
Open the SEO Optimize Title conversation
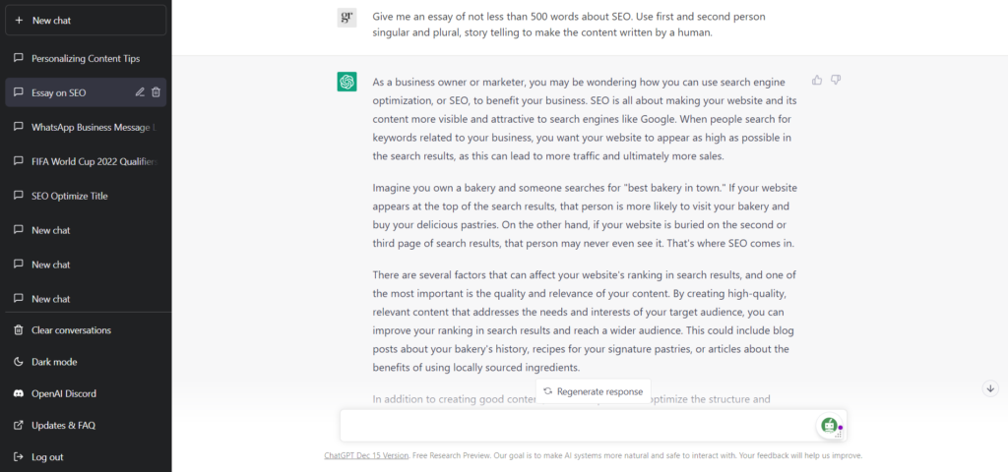pos(86,196)
